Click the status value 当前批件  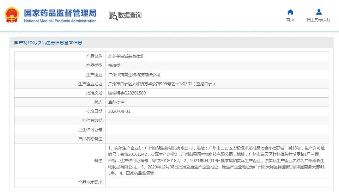(x=116, y=102)
